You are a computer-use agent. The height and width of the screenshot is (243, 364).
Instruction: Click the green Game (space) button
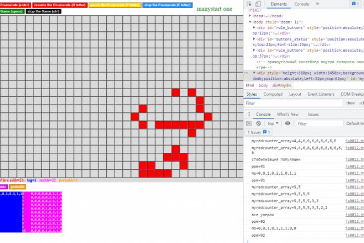(x=12, y=11)
